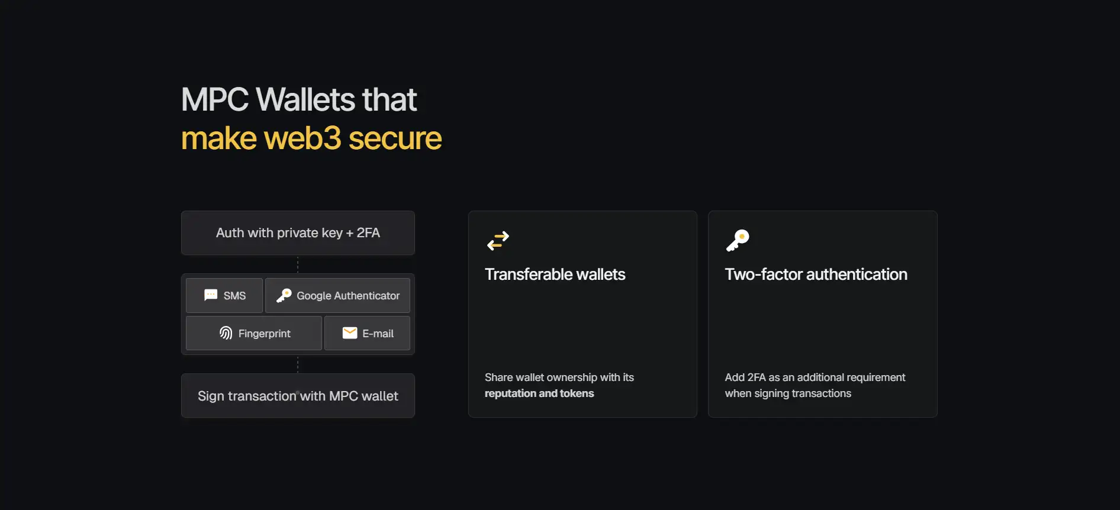Click the two-factor authentication key icon
The height and width of the screenshot is (510, 1120).
pos(738,240)
